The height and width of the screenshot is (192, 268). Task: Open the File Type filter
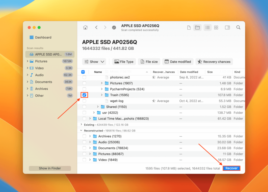pos(124,62)
